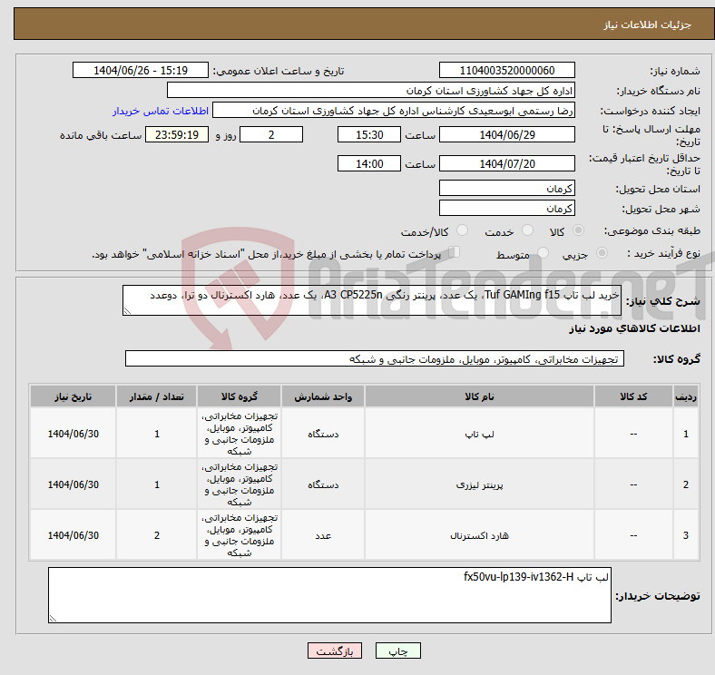Click the buyer organization name field
The image size is (715, 675).
(371, 91)
